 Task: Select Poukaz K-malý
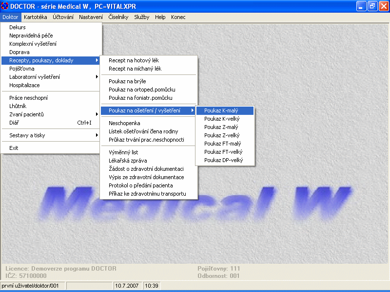tap(225, 110)
